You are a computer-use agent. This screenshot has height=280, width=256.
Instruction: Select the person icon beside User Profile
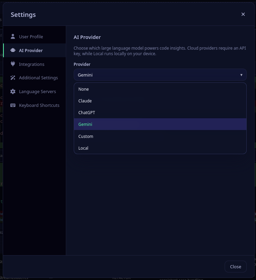click(13, 36)
